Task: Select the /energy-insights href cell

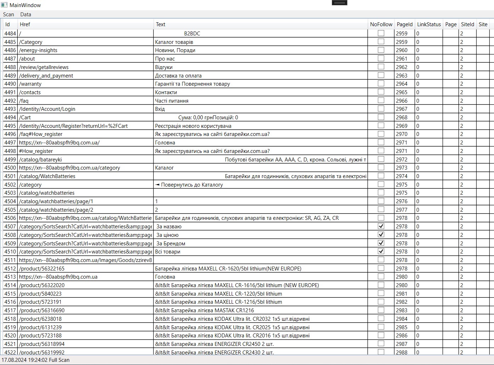Action: point(86,50)
